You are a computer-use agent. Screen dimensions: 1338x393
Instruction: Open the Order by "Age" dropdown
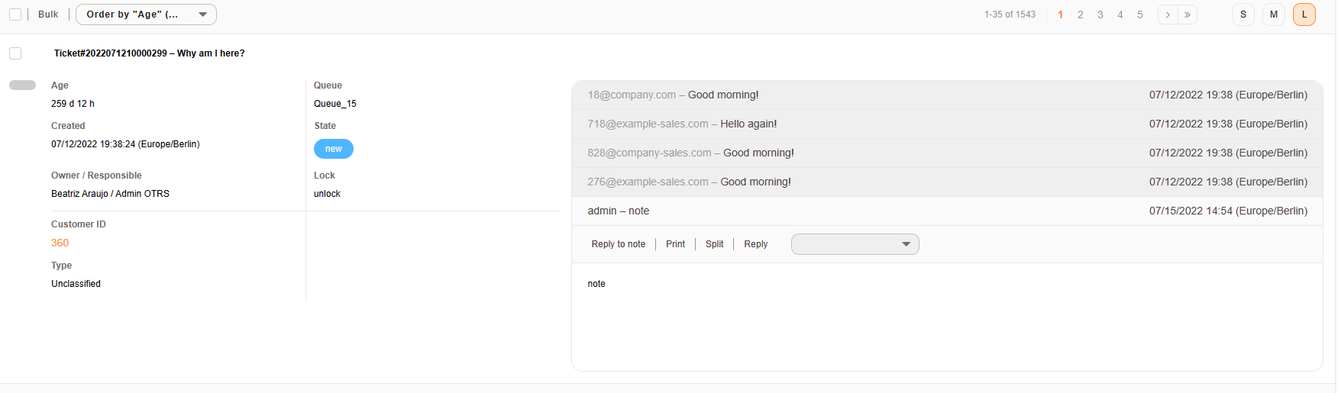[146, 14]
